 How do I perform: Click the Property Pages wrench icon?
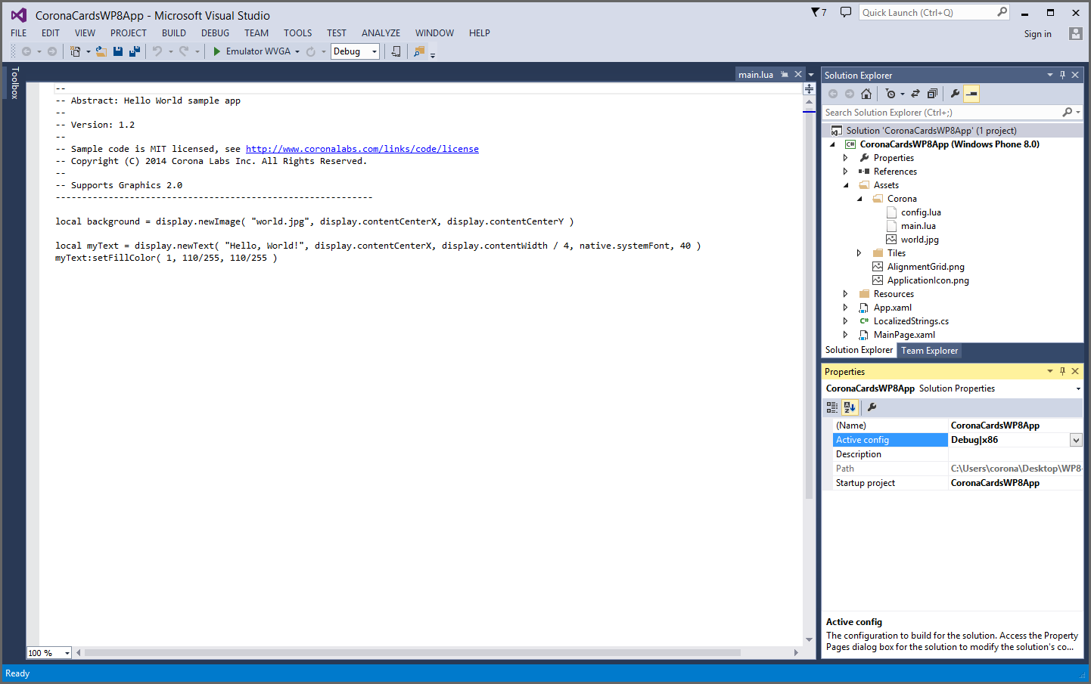872,407
